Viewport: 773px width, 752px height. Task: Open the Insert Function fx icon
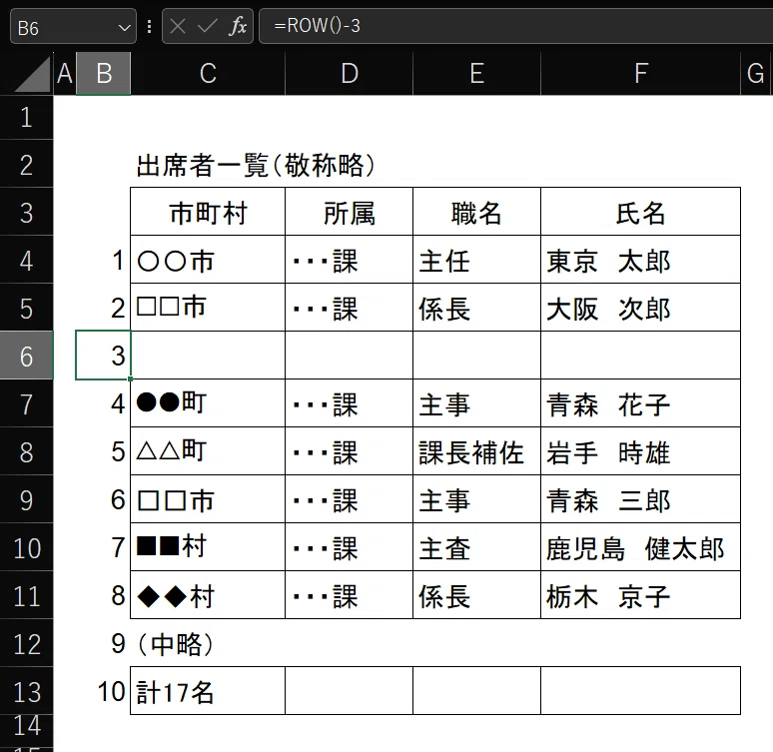238,26
